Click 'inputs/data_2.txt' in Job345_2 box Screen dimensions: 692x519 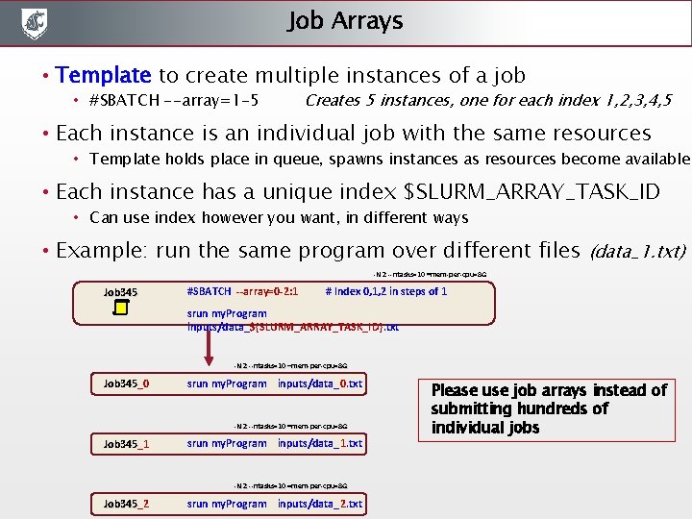tap(320, 504)
